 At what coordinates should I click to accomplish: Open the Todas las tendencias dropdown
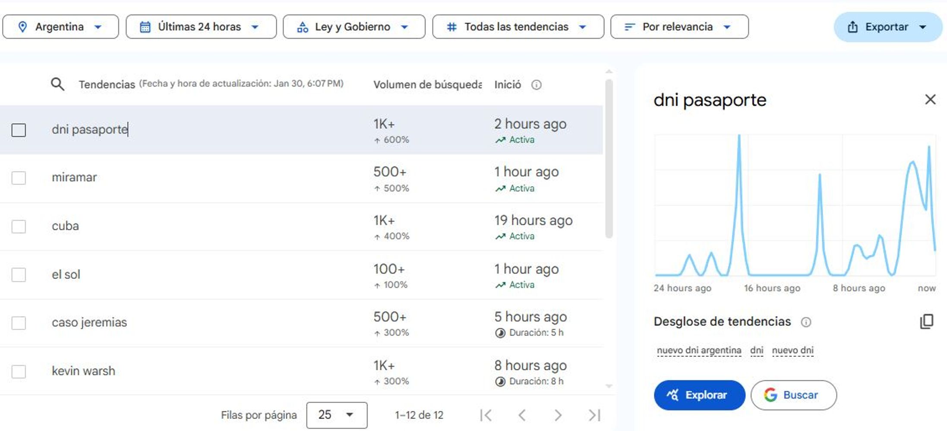pos(518,27)
